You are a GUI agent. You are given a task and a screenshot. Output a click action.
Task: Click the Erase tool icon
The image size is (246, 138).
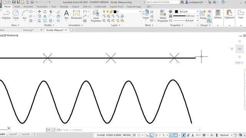(x=58, y=11)
